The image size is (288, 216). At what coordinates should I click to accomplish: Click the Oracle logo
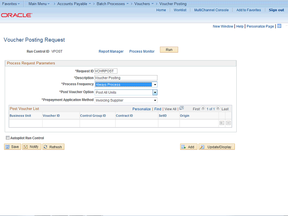click(x=17, y=15)
